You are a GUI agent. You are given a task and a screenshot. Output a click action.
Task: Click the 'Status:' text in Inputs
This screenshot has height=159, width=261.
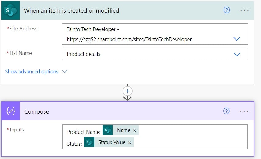[x=74, y=144]
